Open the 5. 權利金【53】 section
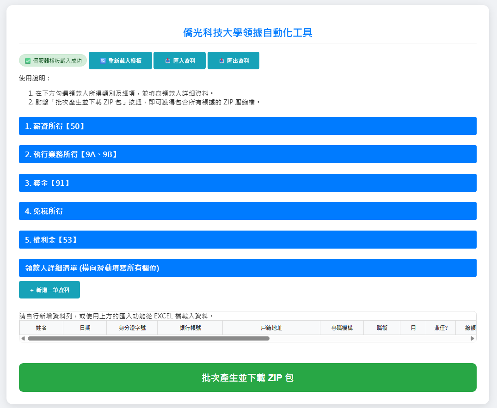 [x=247, y=240]
